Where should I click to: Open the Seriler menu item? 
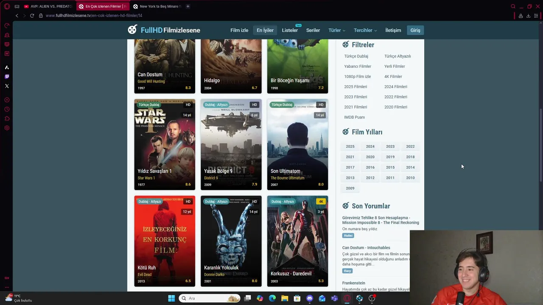pyautogui.click(x=313, y=30)
